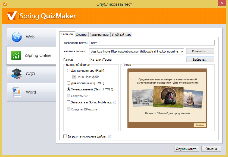This screenshot has width=228, height=157.
Task: Open the Расширенные tab
Action: click(99, 35)
